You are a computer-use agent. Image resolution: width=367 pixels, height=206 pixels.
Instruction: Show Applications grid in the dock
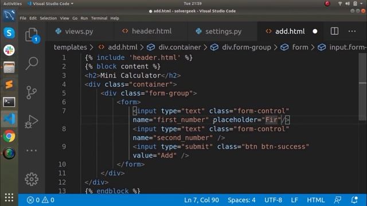click(x=9, y=197)
